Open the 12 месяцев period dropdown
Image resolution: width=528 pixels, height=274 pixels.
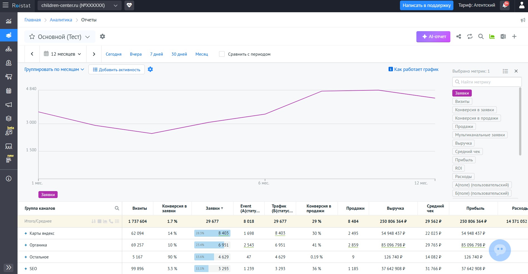tap(63, 54)
